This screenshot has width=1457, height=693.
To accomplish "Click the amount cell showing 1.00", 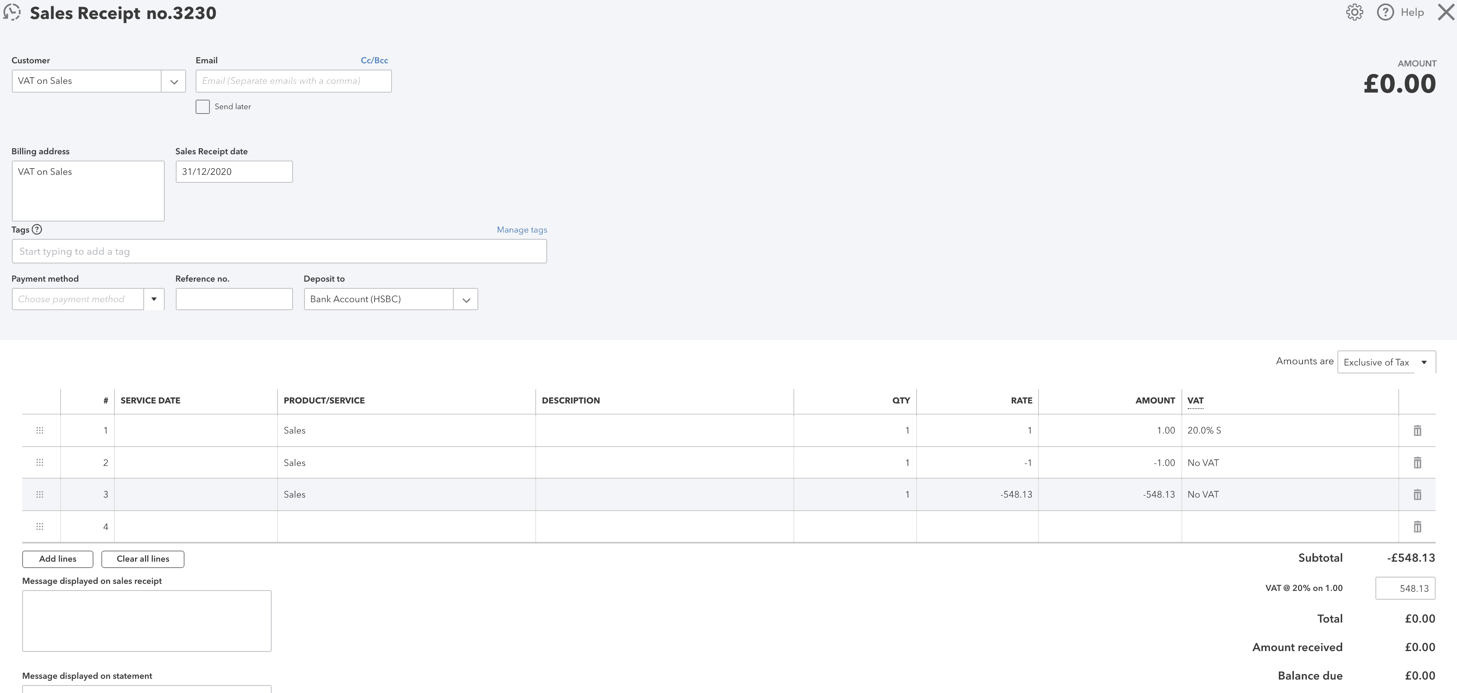I will pyautogui.click(x=1110, y=431).
